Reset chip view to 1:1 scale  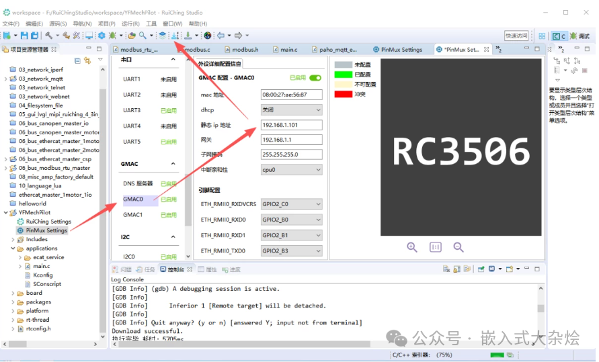pyautogui.click(x=436, y=247)
